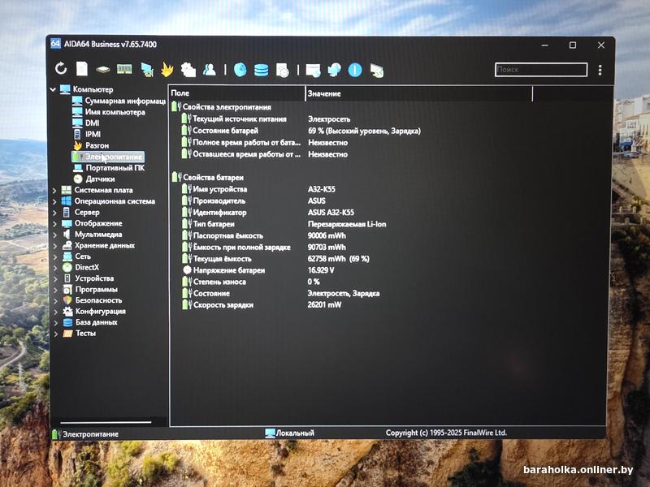Click the Refresh toolbar icon
Image resolution: width=650 pixels, height=487 pixels.
(x=61, y=70)
